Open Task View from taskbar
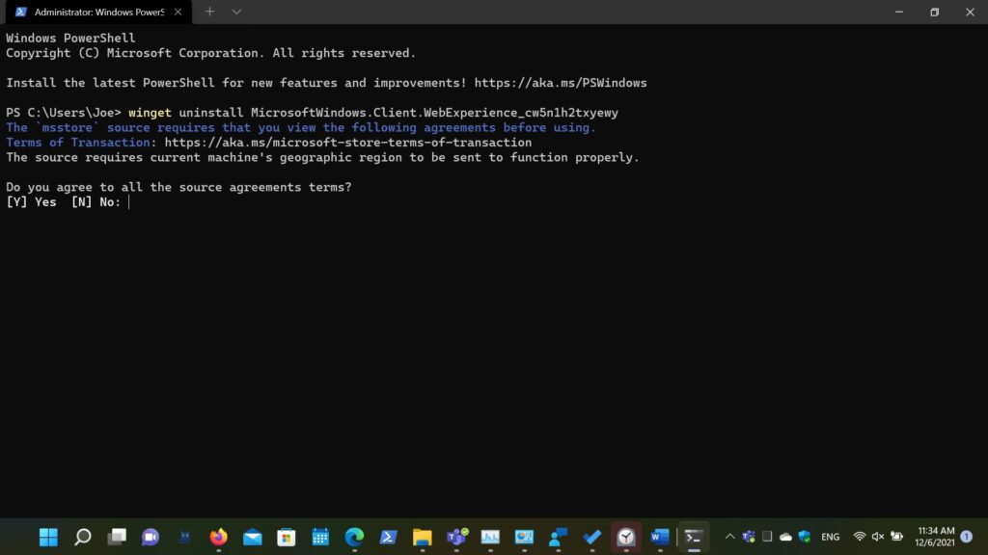This screenshot has width=988, height=555. [x=117, y=537]
